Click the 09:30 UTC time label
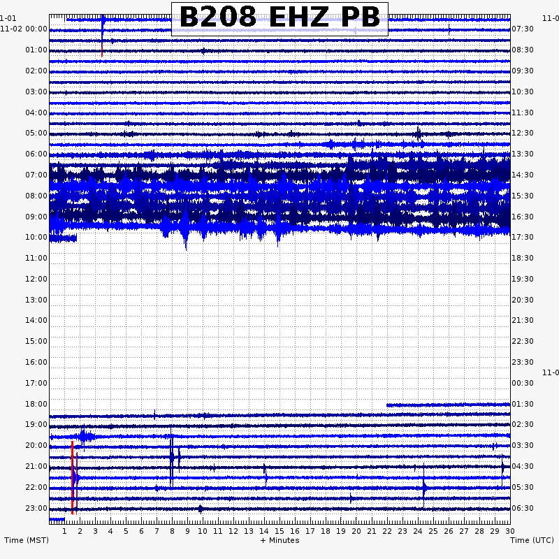 [523, 71]
